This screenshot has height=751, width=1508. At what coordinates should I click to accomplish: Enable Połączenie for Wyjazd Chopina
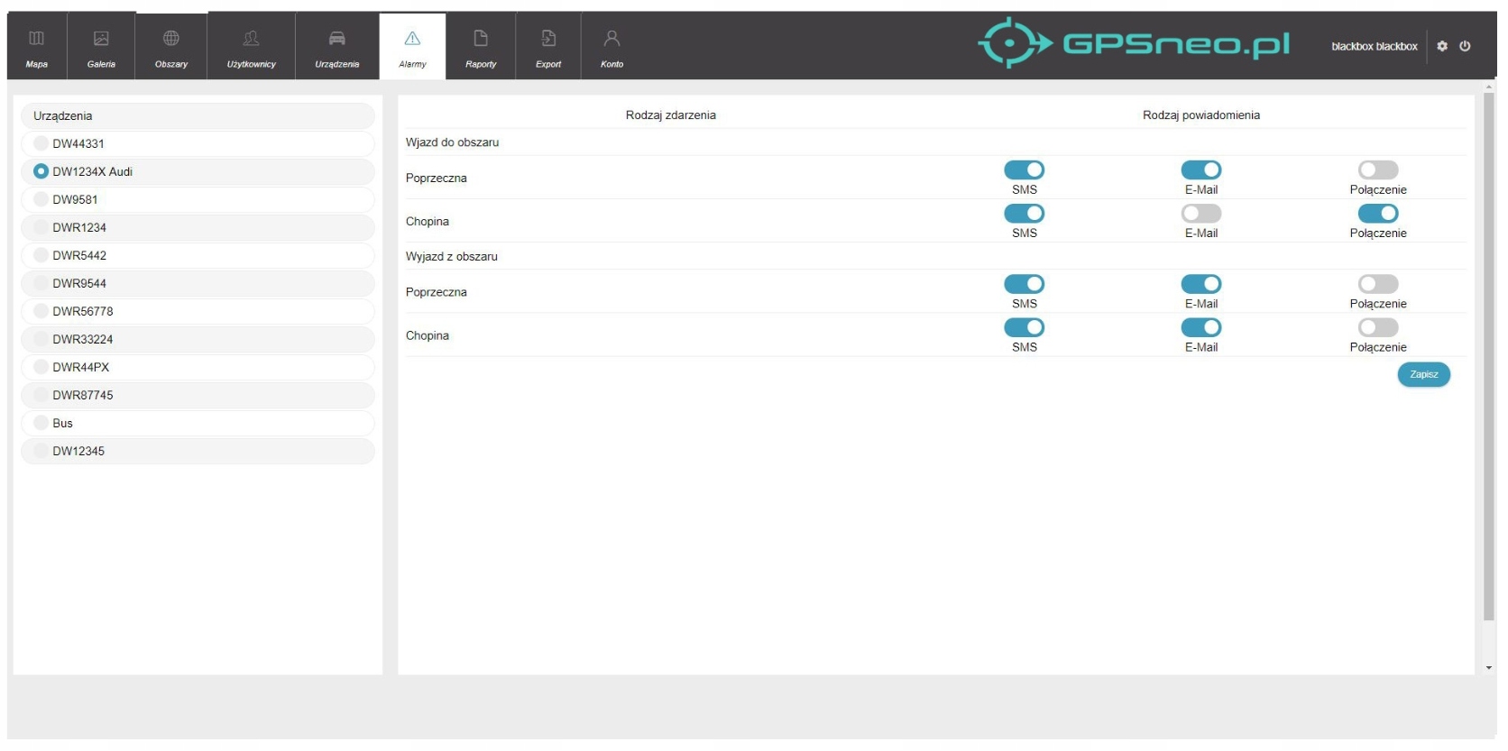pyautogui.click(x=1378, y=327)
